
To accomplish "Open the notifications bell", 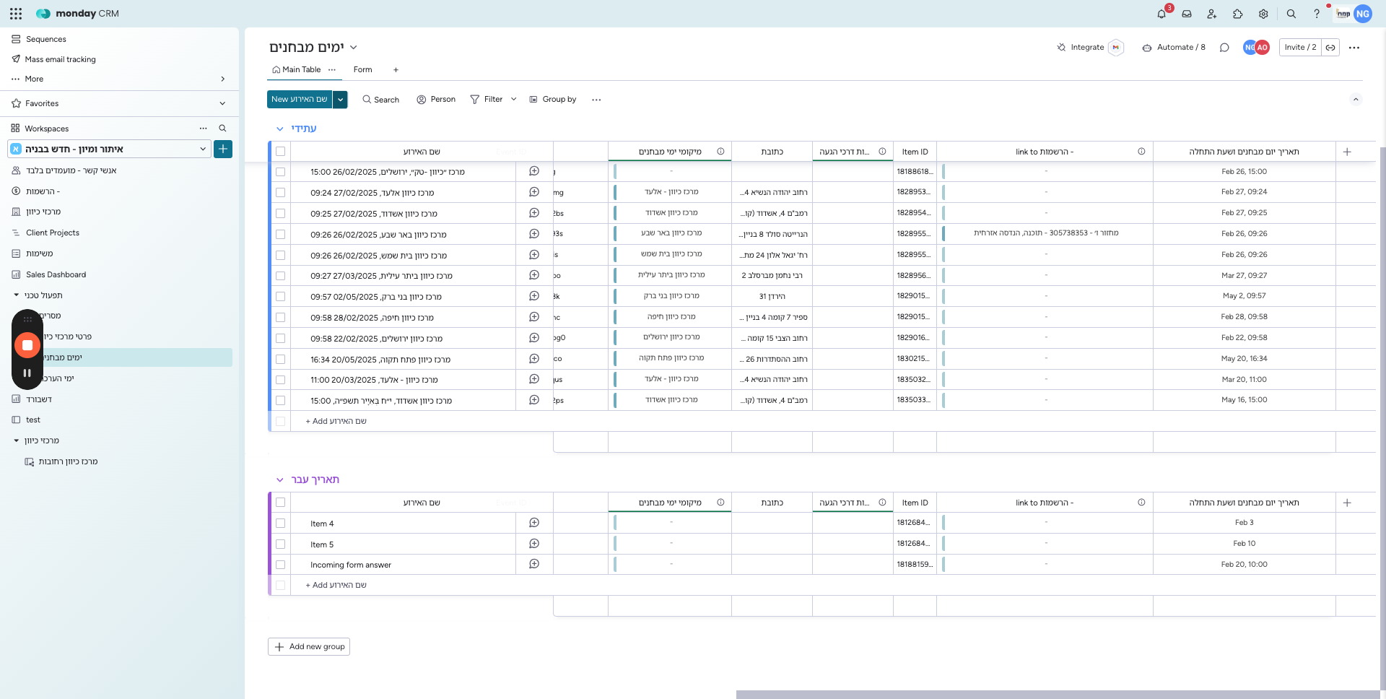I will coord(1161,14).
